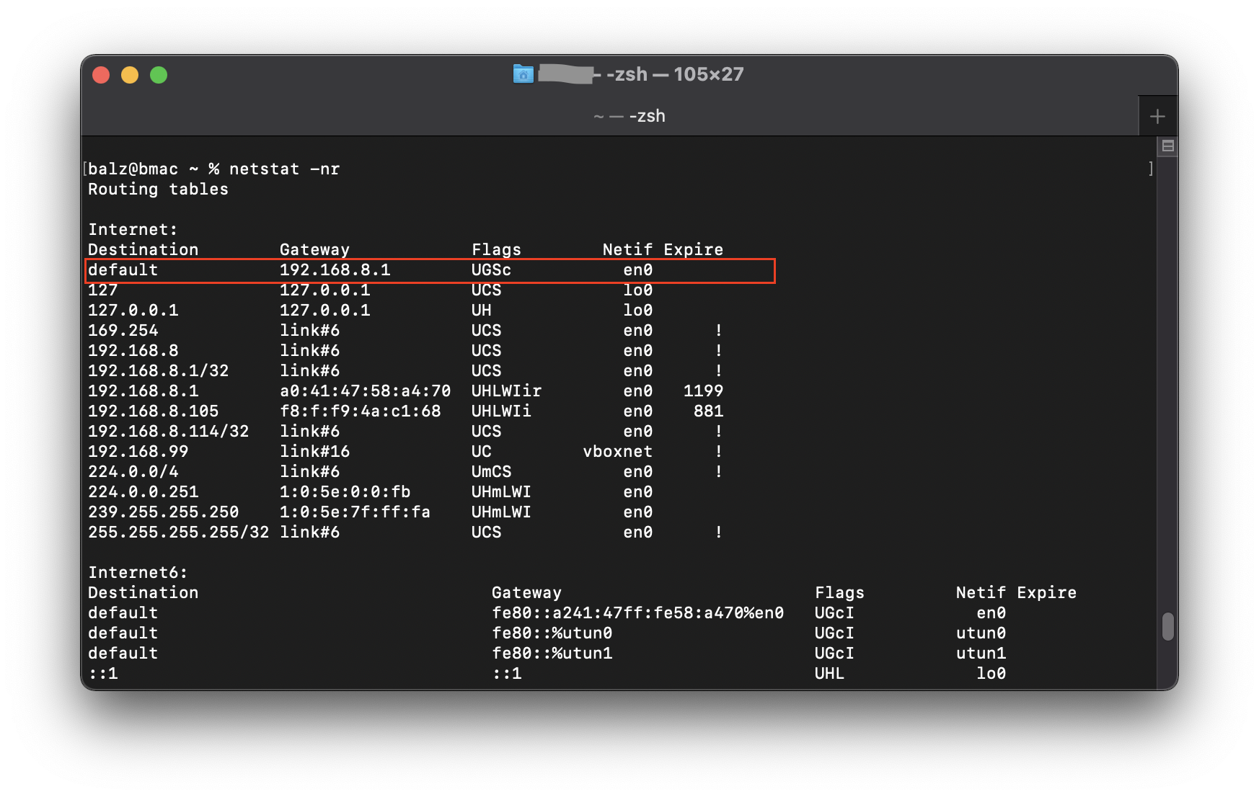This screenshot has height=797, width=1259.
Task: Click destination 255.255.255.255/32 entry
Action: coord(178,533)
